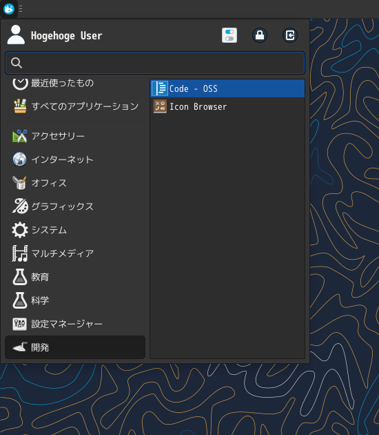The width and height of the screenshot is (379, 435).
Task: Open the マルチメディア category
Action: 75,253
